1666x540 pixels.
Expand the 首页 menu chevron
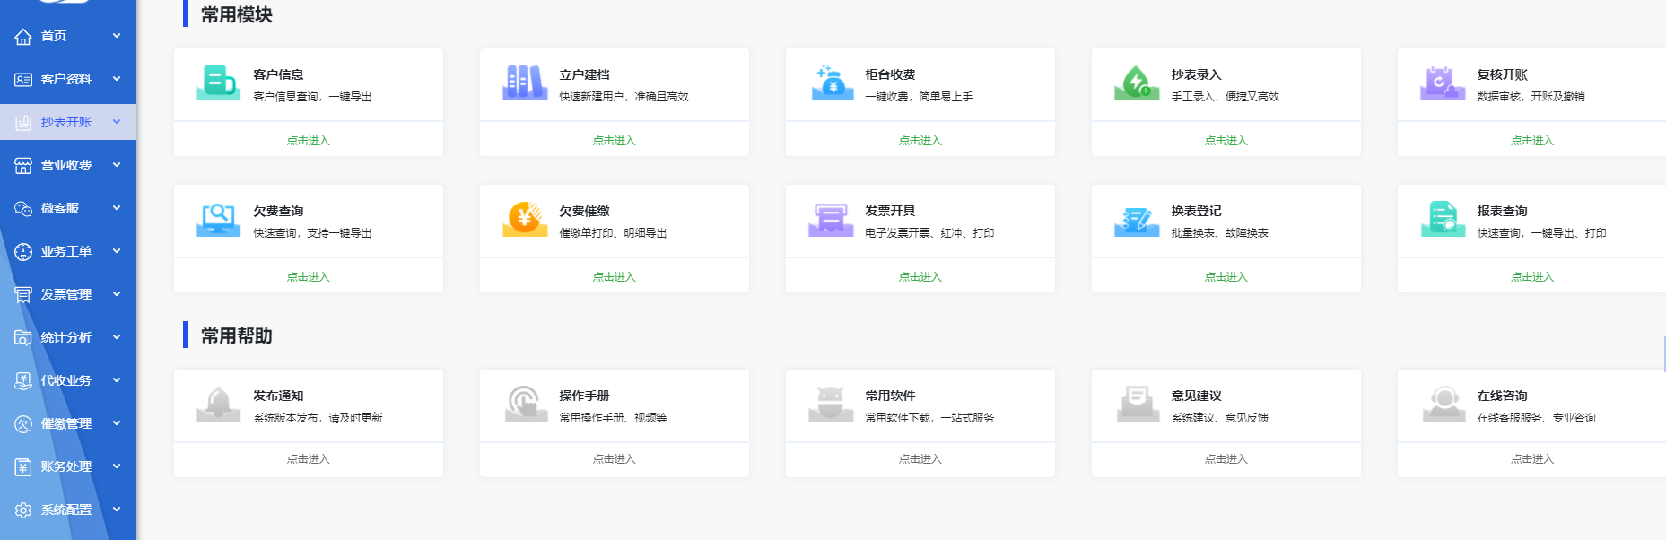click(x=117, y=36)
